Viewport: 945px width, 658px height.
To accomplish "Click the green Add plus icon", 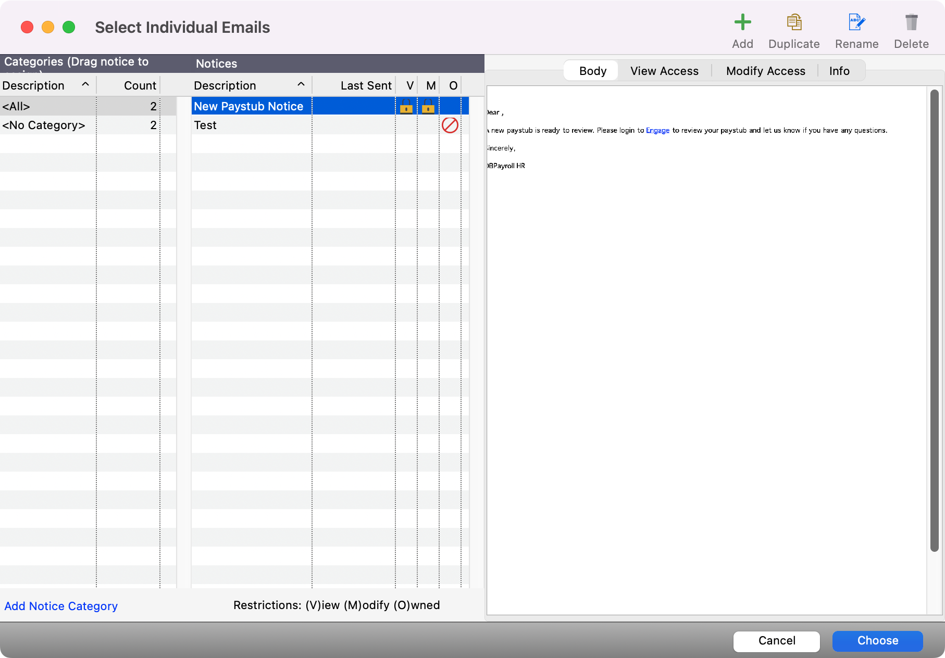I will coord(742,22).
